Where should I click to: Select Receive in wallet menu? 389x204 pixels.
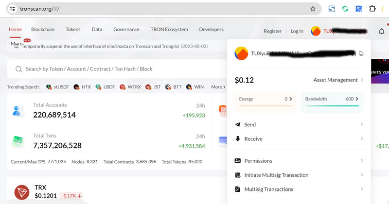(299, 138)
